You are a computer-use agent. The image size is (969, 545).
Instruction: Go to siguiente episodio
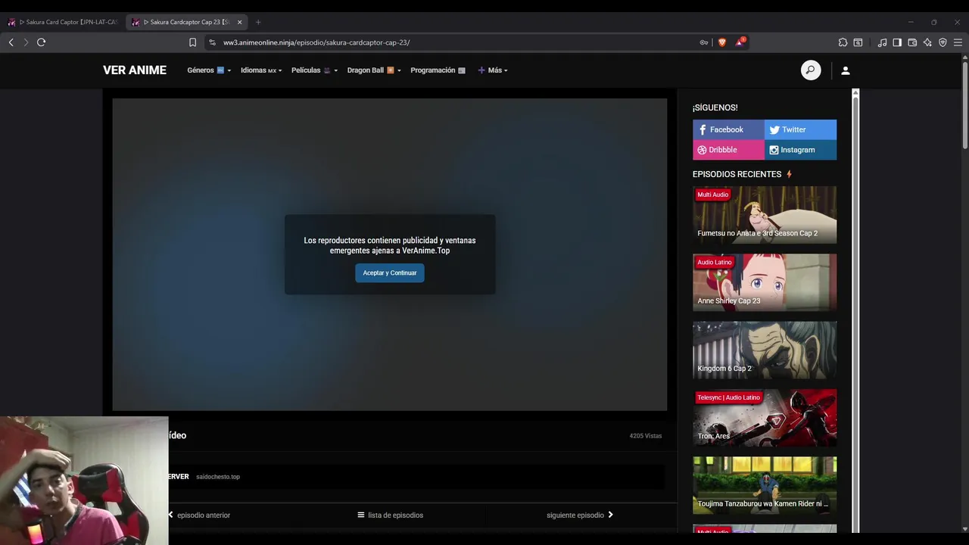[x=580, y=515]
